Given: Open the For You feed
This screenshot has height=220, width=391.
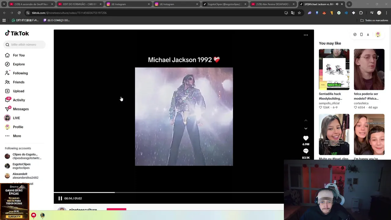Looking at the screenshot, I should click(x=19, y=55).
